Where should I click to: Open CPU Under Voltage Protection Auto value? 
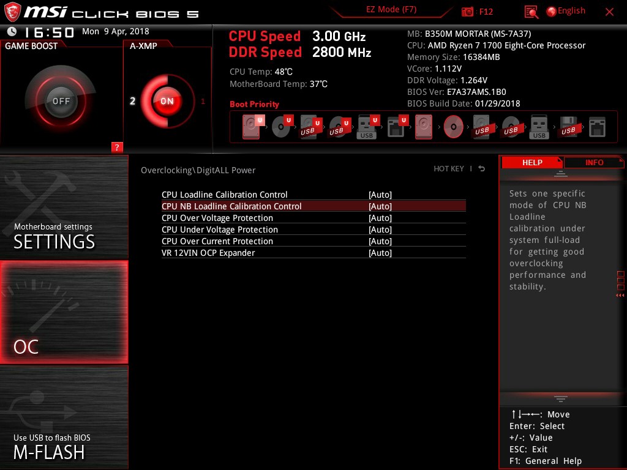click(380, 229)
